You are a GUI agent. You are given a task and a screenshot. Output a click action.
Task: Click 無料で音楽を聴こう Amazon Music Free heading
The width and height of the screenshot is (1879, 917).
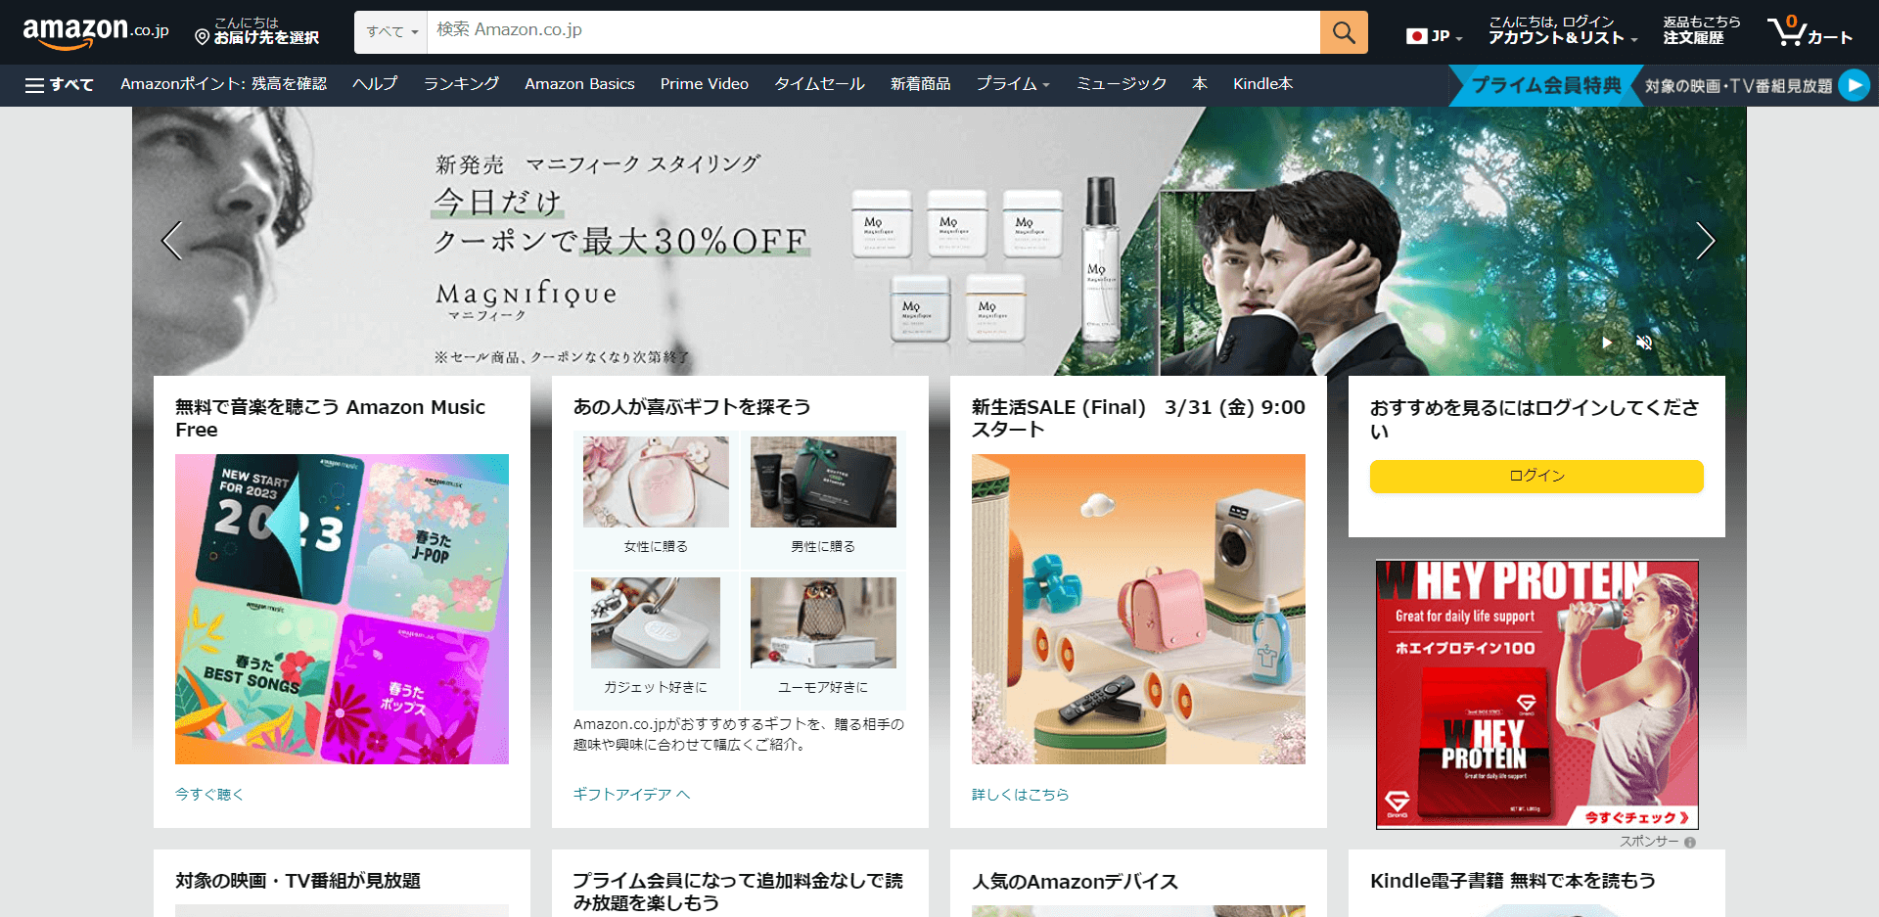pyautogui.click(x=331, y=418)
